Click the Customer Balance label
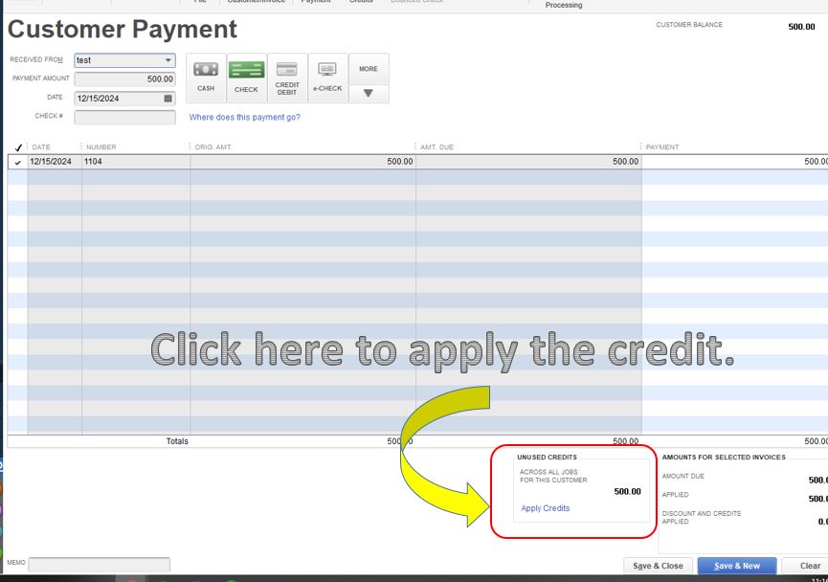This screenshot has width=828, height=582. click(x=689, y=25)
